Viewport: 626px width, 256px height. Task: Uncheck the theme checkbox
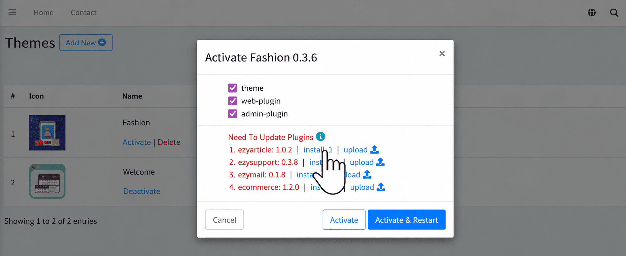[233, 88]
